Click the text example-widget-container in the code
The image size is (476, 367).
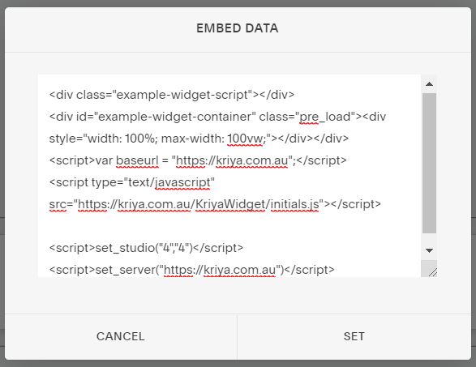pyautogui.click(x=177, y=117)
